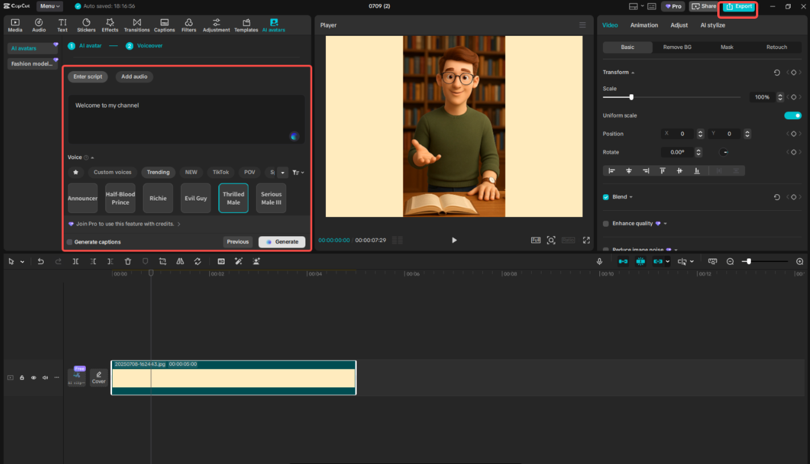Collapse the Voice options section
Viewport: 810px width, 464px height.
[92, 157]
